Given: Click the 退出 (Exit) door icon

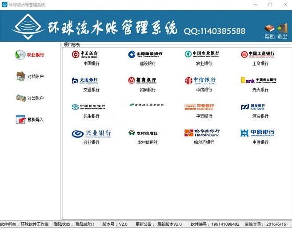Looking at the screenshot, I should [283, 28].
